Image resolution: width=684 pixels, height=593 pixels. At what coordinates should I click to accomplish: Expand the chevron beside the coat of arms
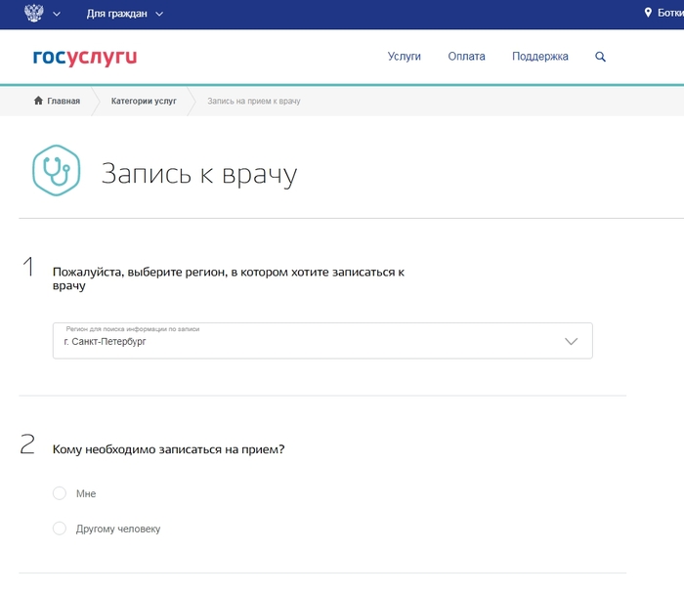[57, 14]
